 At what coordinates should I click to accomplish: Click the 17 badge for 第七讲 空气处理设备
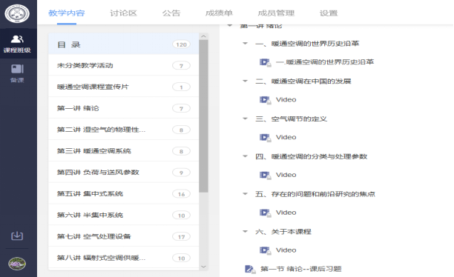(181, 237)
